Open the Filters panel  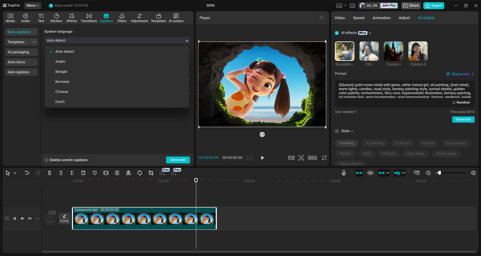point(122,18)
